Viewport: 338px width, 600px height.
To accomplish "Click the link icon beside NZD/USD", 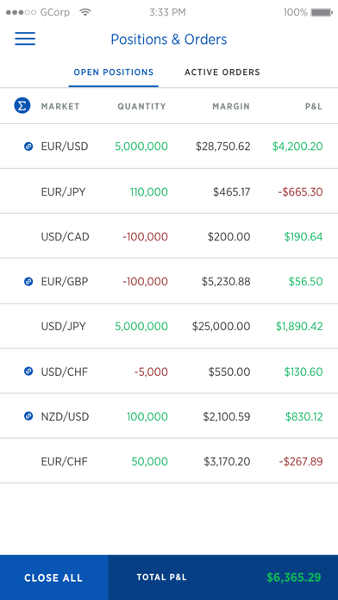I will [28, 416].
